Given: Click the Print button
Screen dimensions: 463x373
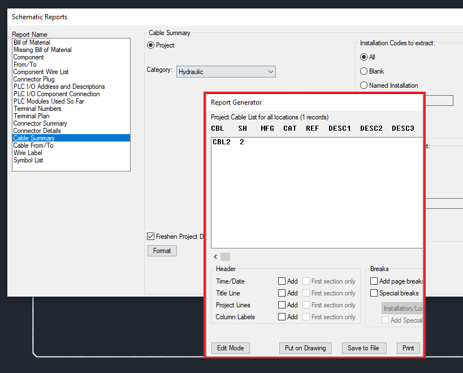Looking at the screenshot, I should [408, 348].
